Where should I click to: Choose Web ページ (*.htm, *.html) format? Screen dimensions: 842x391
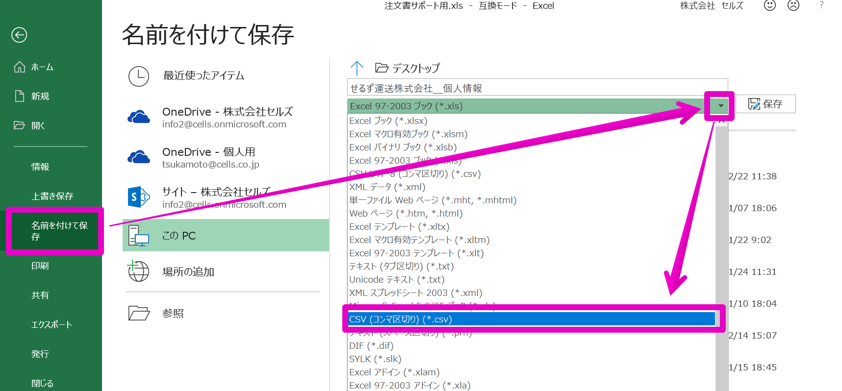click(x=406, y=213)
